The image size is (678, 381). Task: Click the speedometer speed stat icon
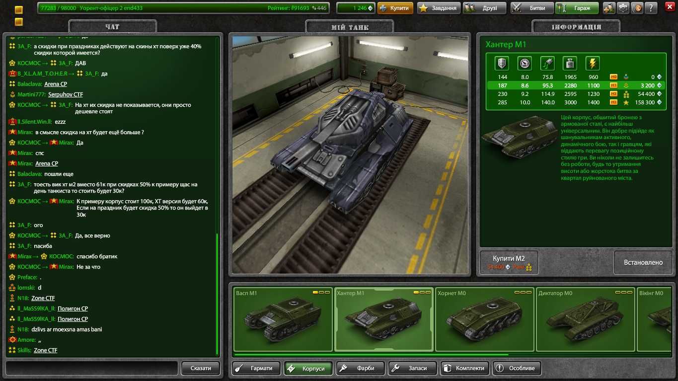click(525, 63)
